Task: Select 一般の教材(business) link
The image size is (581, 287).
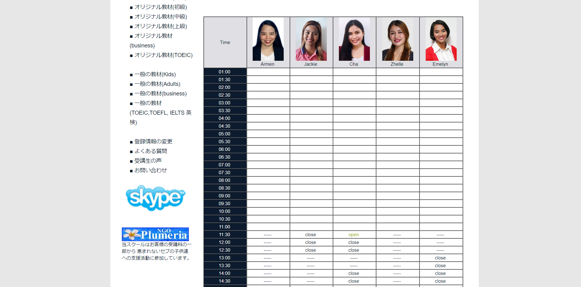Action: (160, 93)
